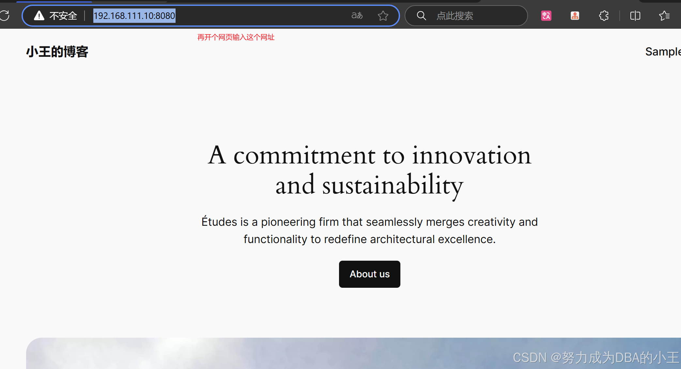Toggle the split screen view icon
Image resolution: width=681 pixels, height=369 pixels.
coord(635,16)
